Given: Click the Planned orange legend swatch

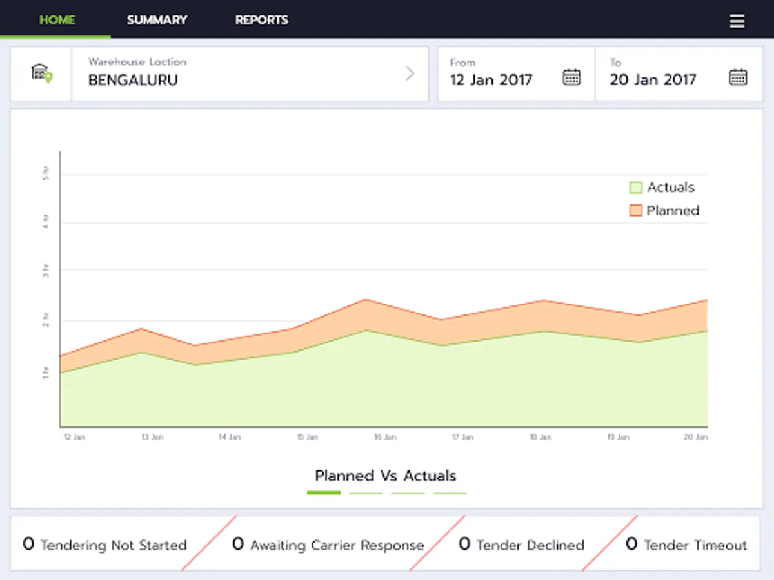Looking at the screenshot, I should [x=636, y=211].
